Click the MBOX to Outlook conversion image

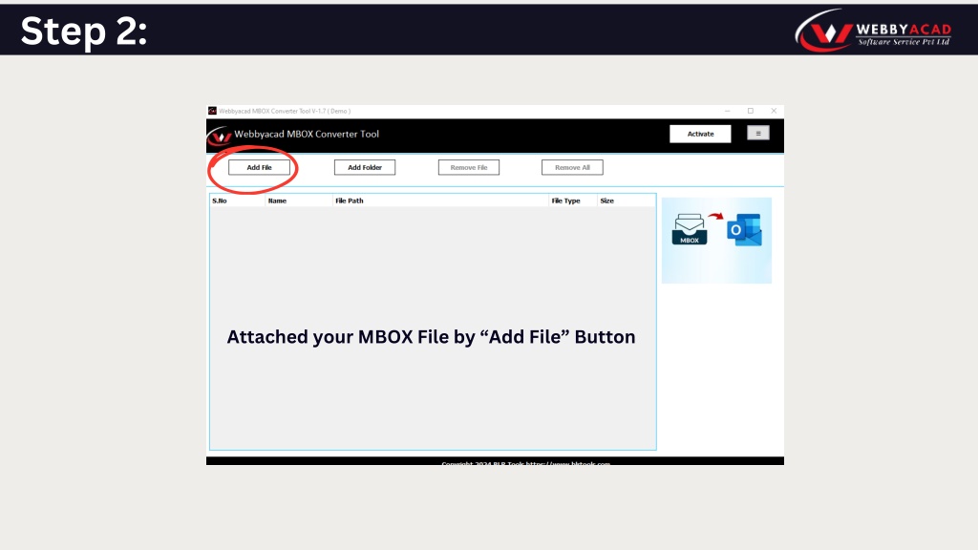[716, 240]
